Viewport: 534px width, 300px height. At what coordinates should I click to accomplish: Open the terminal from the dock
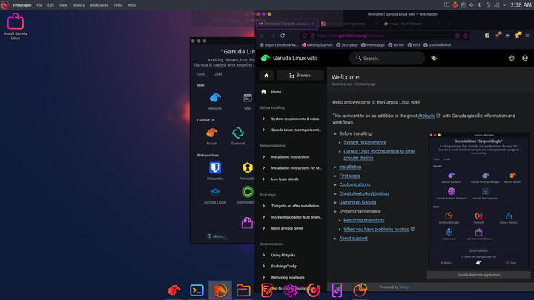(x=197, y=290)
